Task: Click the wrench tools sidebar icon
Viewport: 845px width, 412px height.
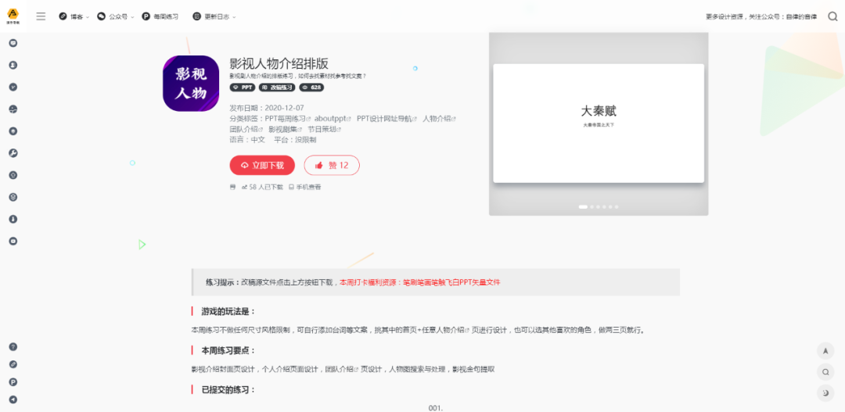Action: point(13,153)
